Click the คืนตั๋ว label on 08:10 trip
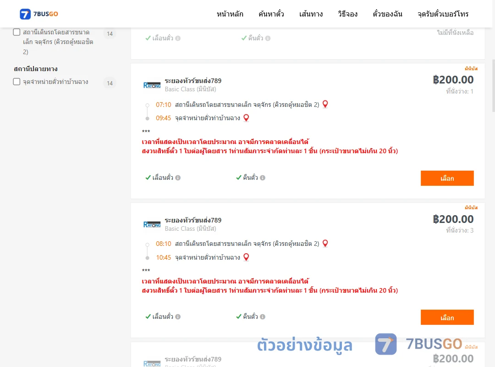The image size is (495, 367). 250,317
